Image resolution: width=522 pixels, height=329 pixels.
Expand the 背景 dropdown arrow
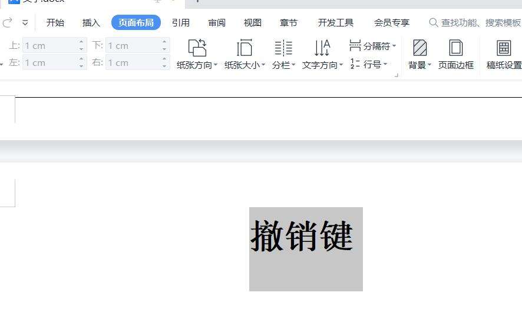[430, 65]
